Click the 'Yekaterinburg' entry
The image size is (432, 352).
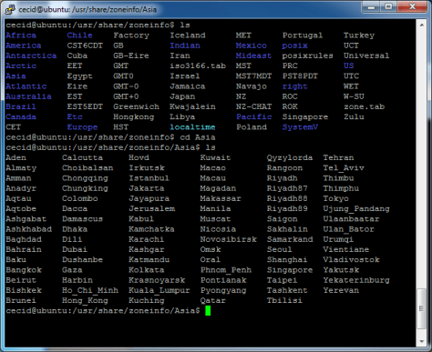[356, 280]
